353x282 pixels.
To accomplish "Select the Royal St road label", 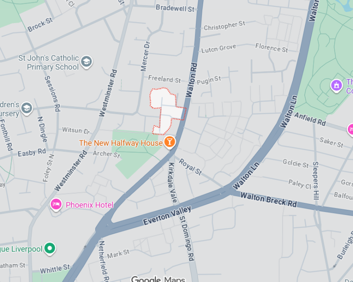I will click(x=190, y=167).
